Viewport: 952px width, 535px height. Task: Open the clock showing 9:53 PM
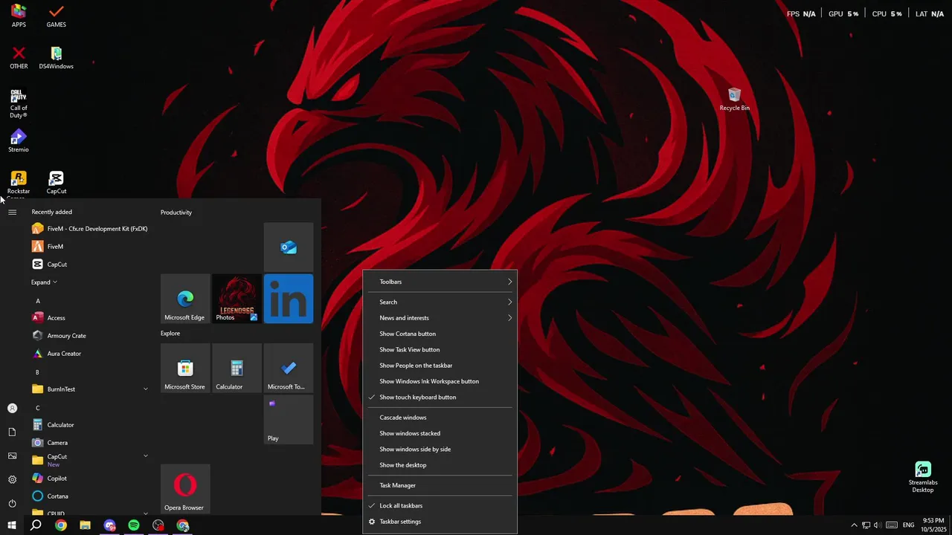coord(933,525)
